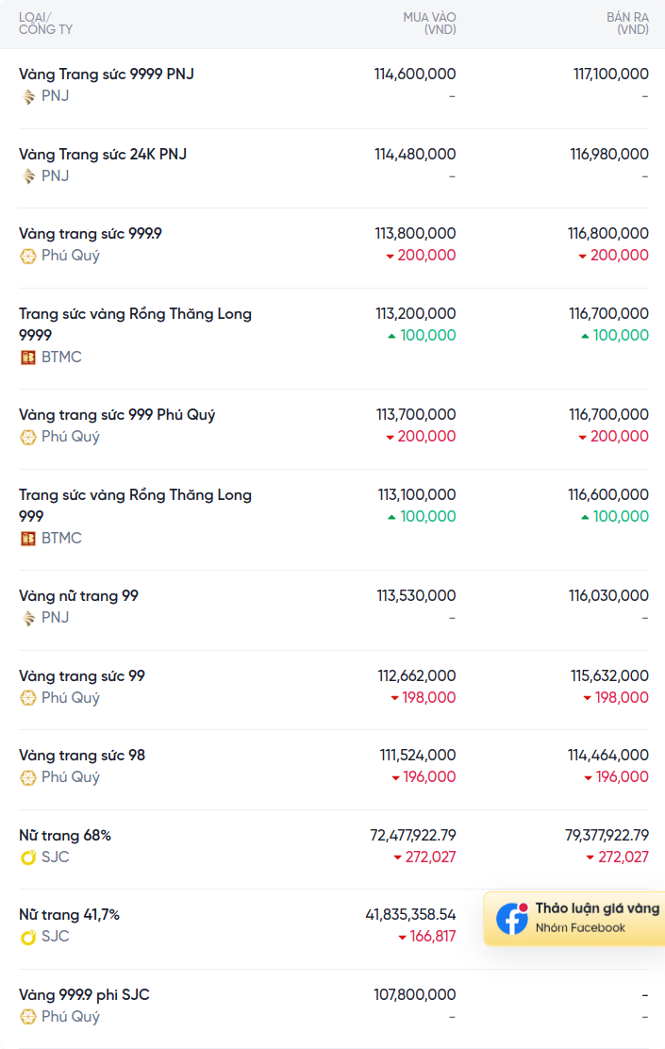The width and height of the screenshot is (665, 1049).
Task: Open Vàng 999.9 phi SJC entry
Action: coord(84,995)
